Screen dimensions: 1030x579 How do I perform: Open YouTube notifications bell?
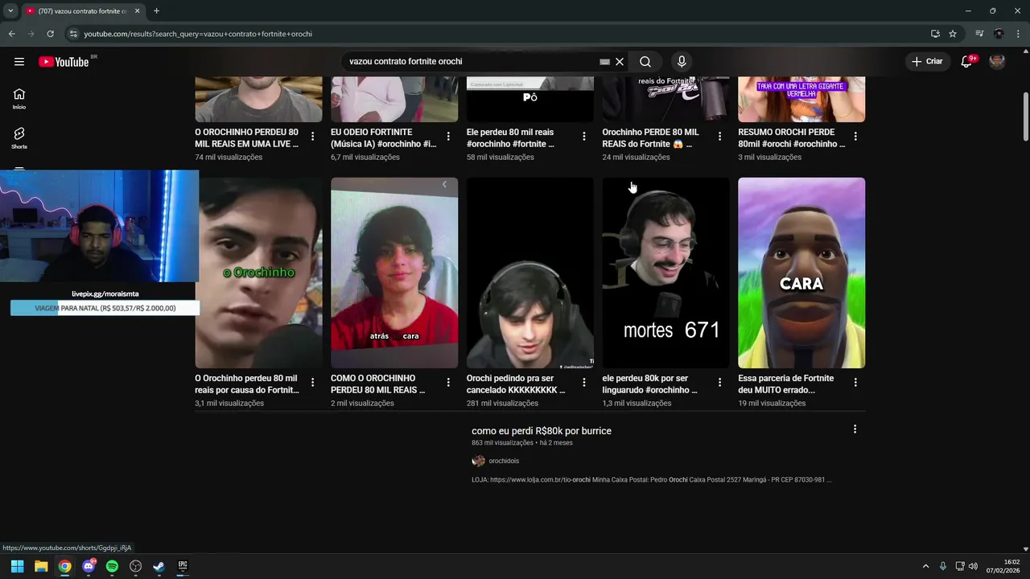click(967, 62)
